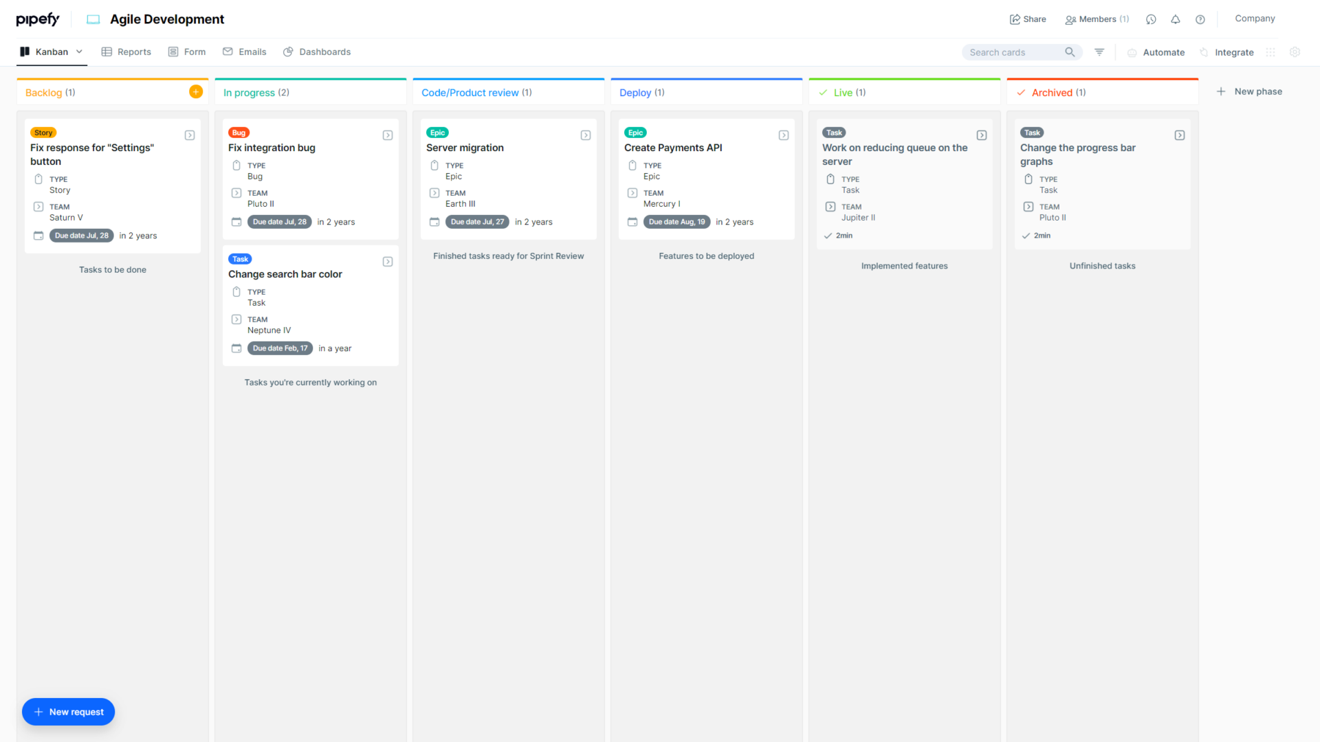This screenshot has height=742, width=1320.
Task: Switch to the Reports tab
Action: (134, 52)
